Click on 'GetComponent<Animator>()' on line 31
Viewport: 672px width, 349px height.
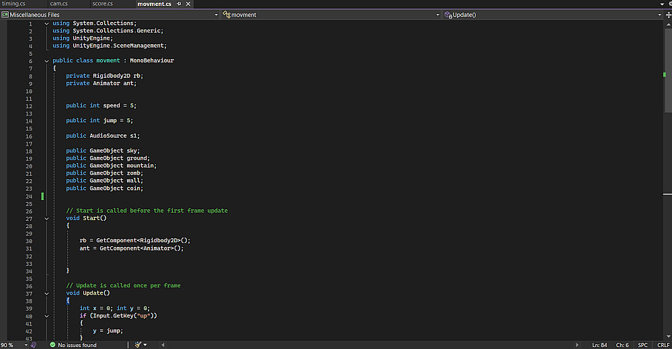tap(140, 248)
